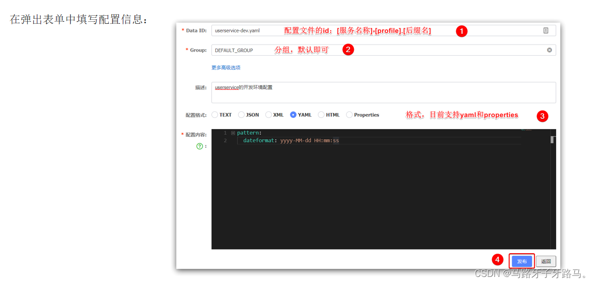Click the 返回 back button
Viewport: 593px width, 283px height.
click(x=545, y=261)
